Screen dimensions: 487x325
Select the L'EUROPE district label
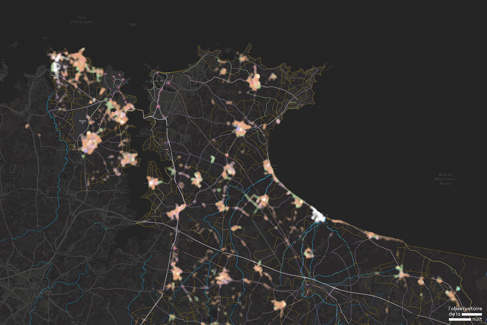pos(24,286)
